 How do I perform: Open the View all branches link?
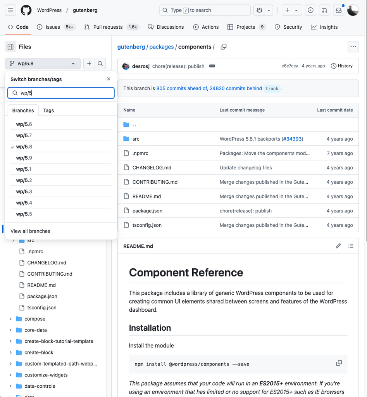pos(30,231)
